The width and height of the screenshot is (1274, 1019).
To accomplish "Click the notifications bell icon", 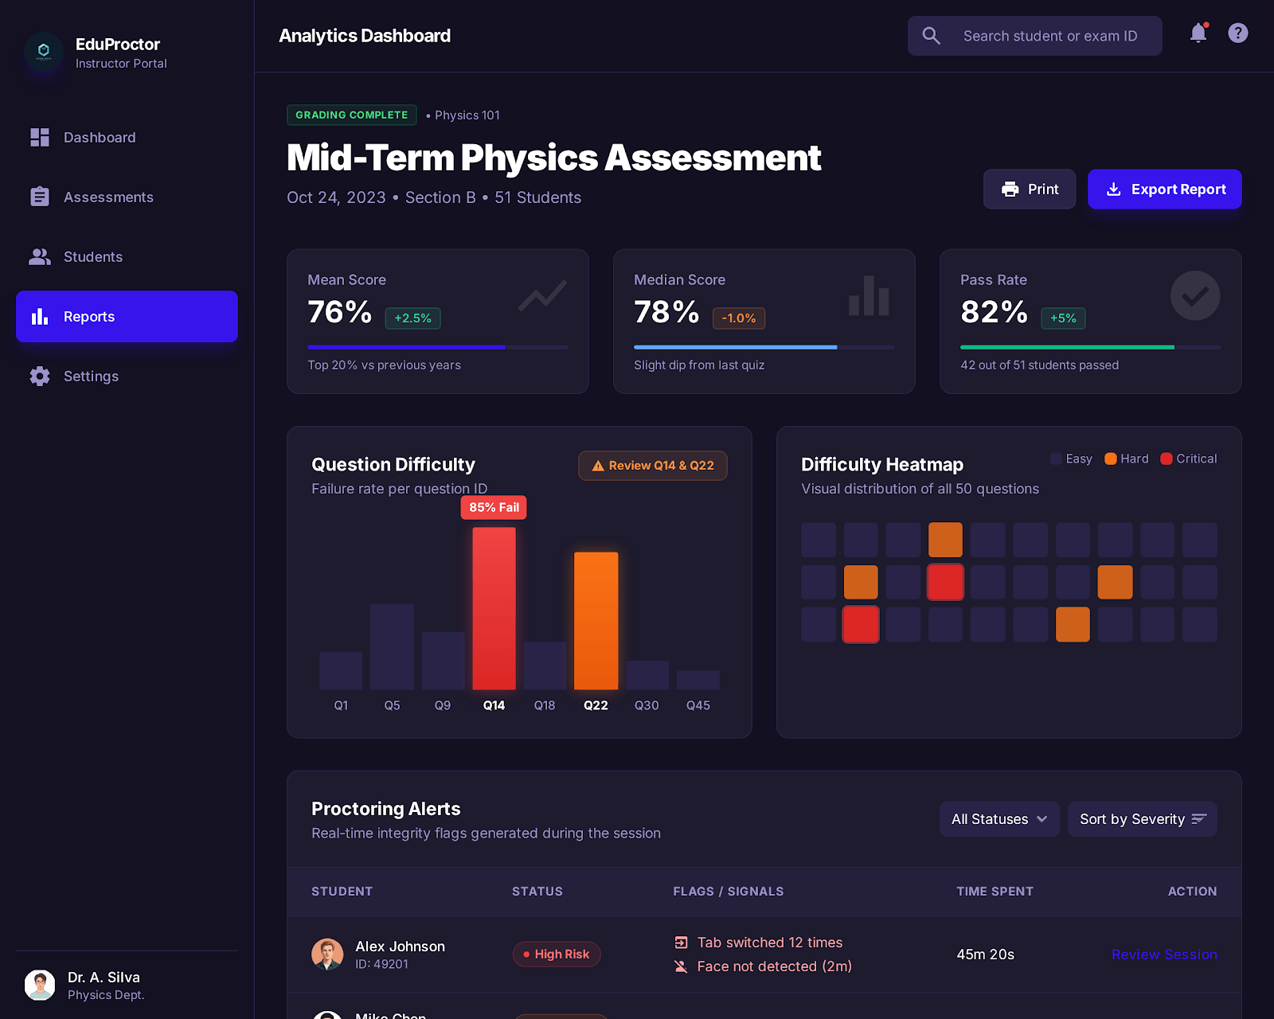I will click(1198, 33).
